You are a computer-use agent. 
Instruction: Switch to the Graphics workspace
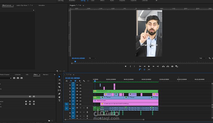[122, 1]
